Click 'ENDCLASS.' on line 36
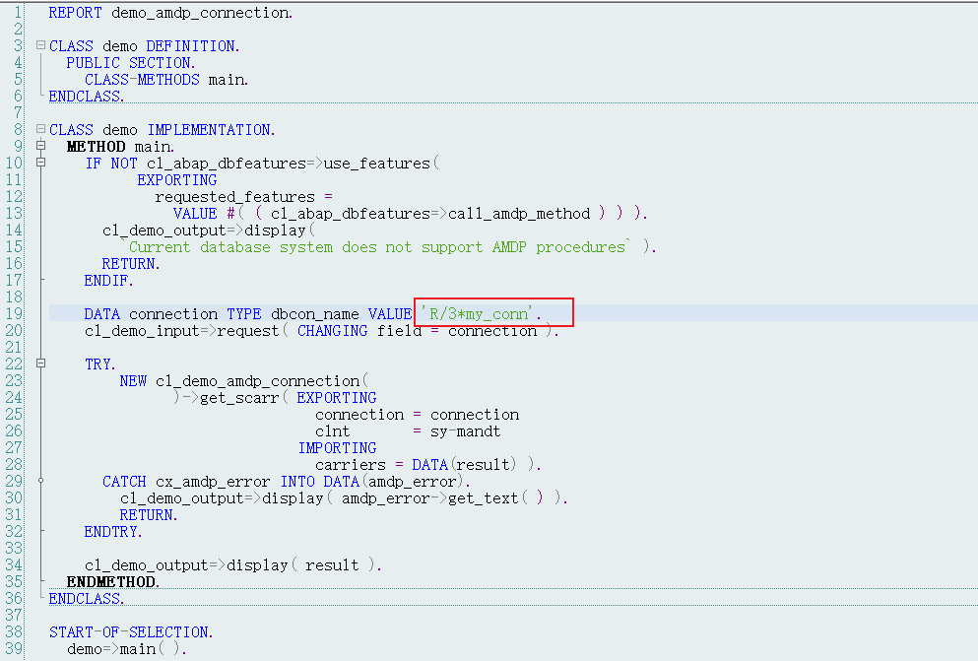The height and width of the screenshot is (661, 978). 87,599
